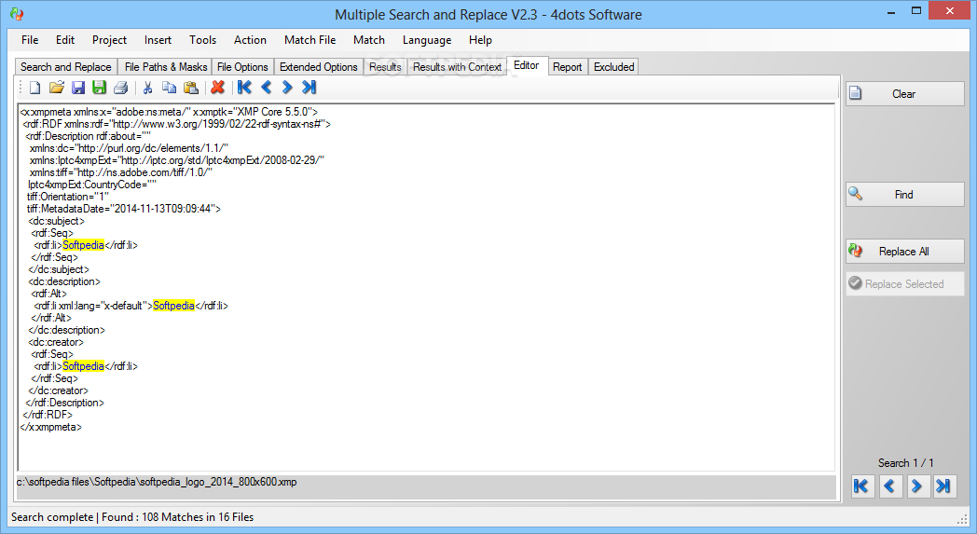977x534 pixels.
Task: Go to first search under Search 1 / 1
Action: 862,486
